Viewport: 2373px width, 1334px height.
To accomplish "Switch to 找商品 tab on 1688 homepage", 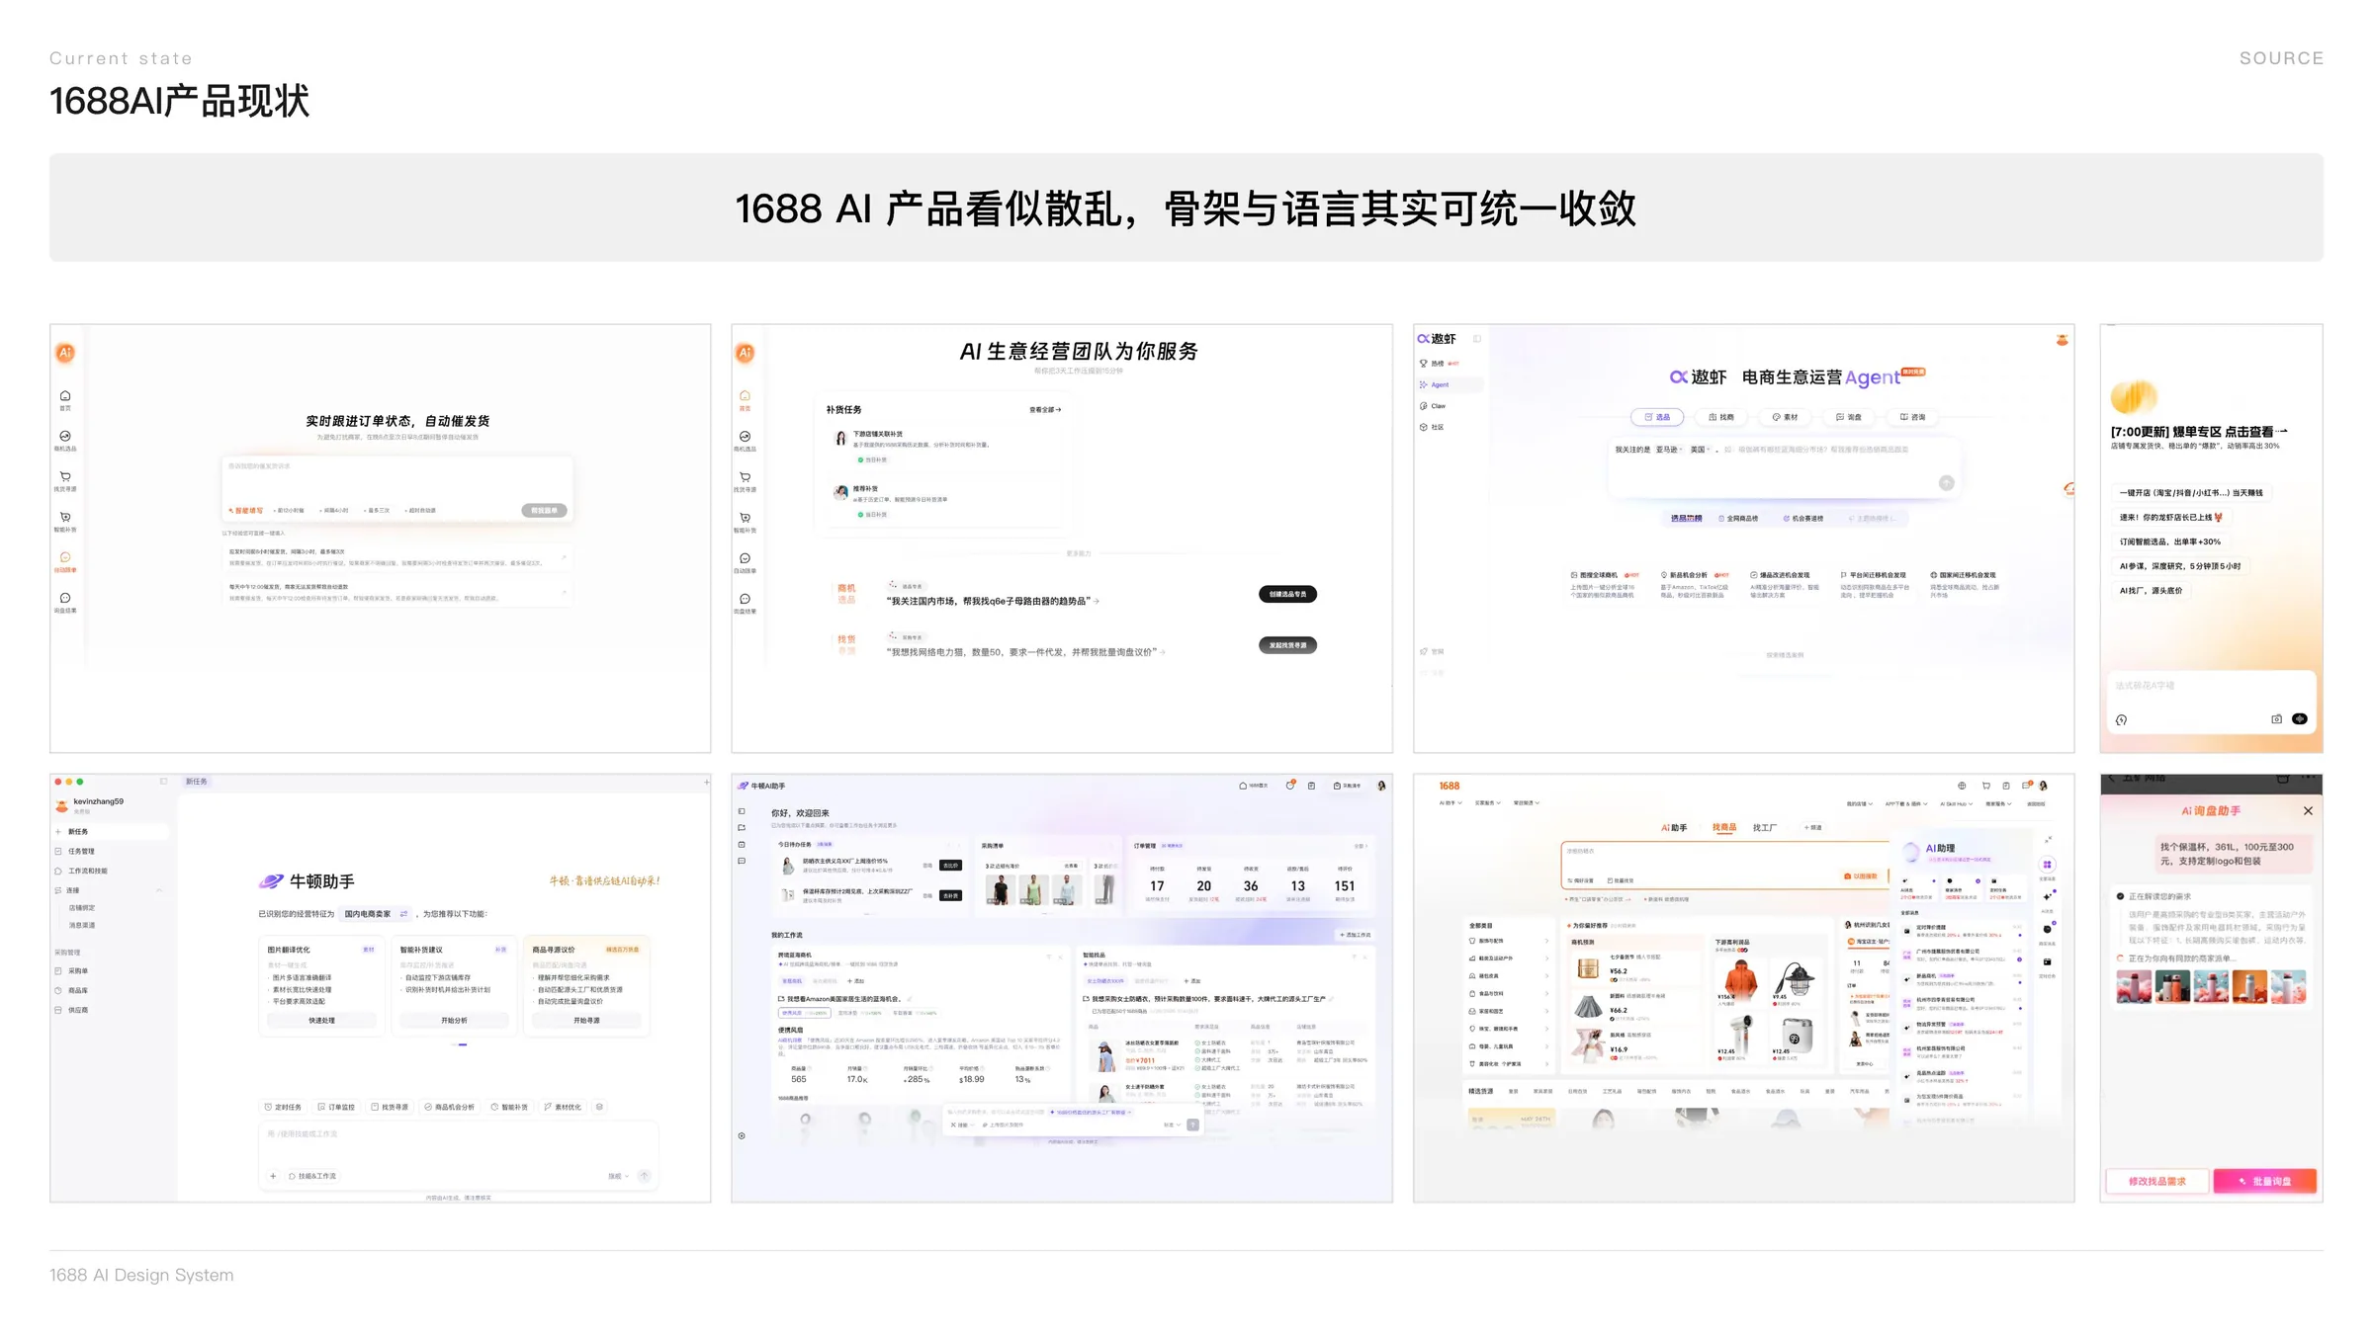I will 1724,827.
